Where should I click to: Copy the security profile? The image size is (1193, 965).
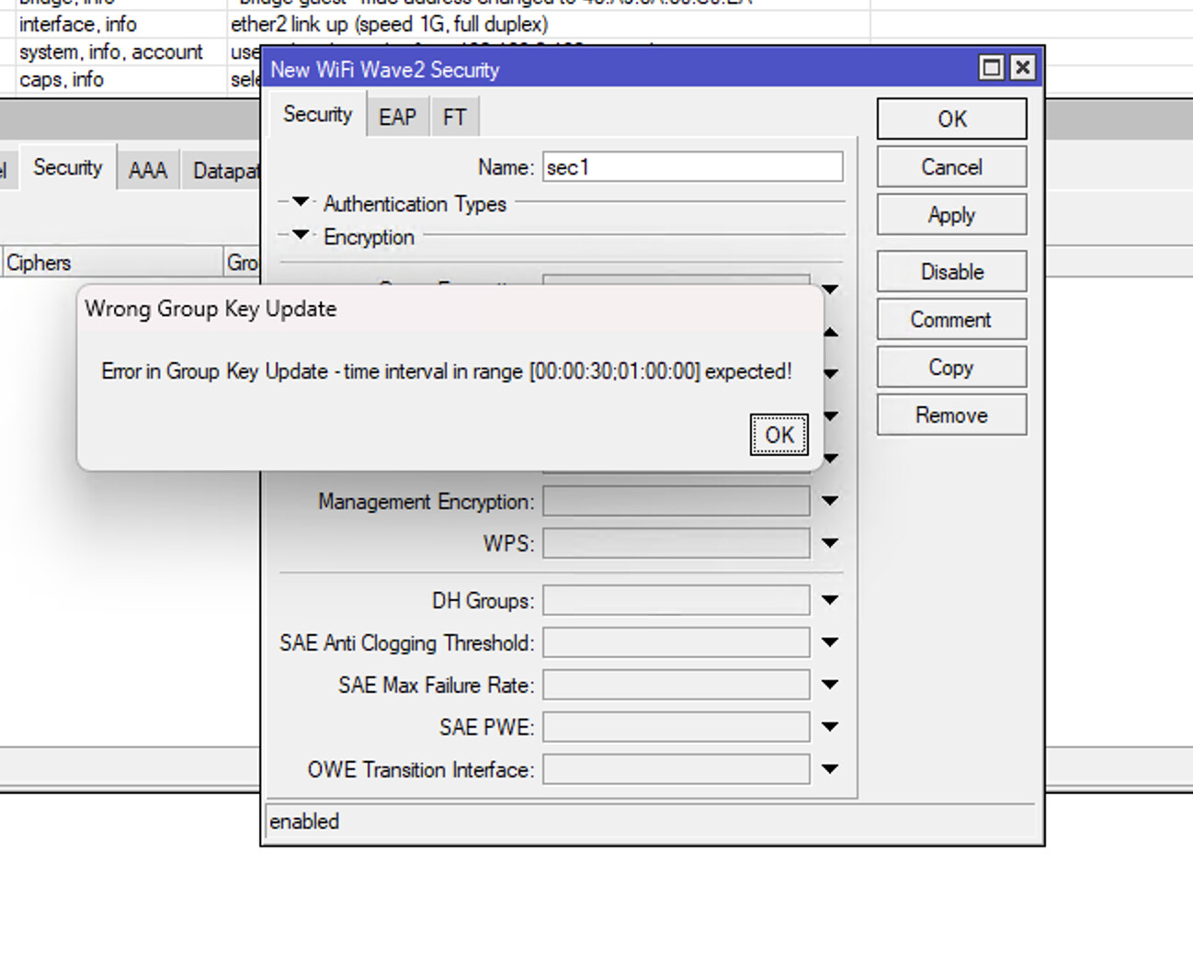coord(951,368)
